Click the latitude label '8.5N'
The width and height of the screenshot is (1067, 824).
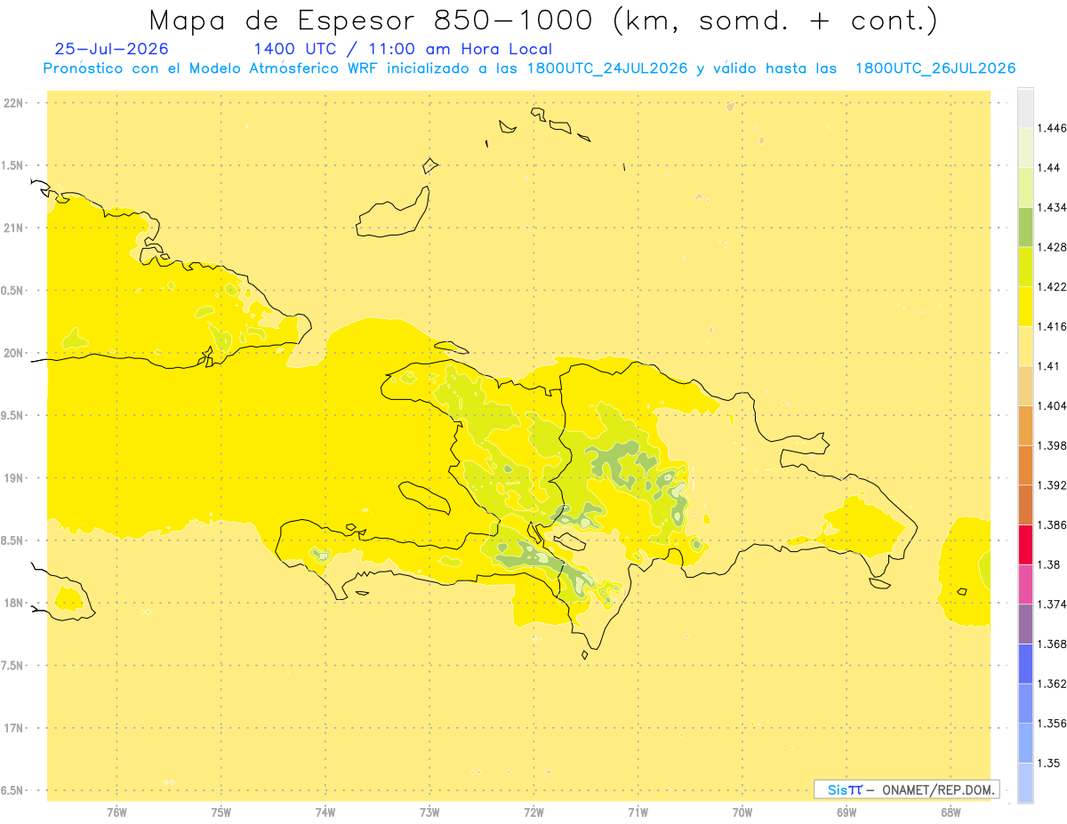pyautogui.click(x=13, y=540)
